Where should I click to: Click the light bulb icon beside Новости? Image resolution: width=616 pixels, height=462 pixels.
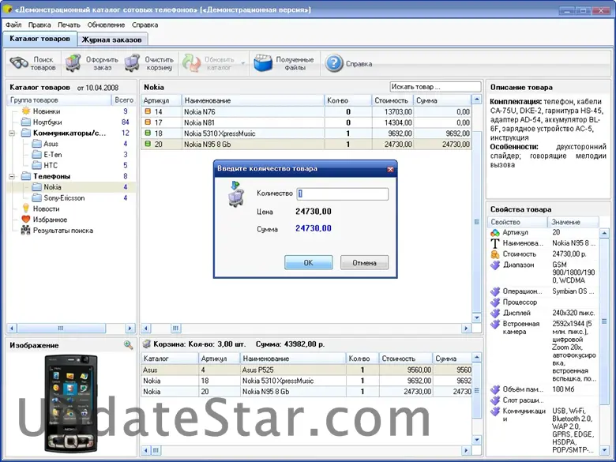pyautogui.click(x=26, y=208)
